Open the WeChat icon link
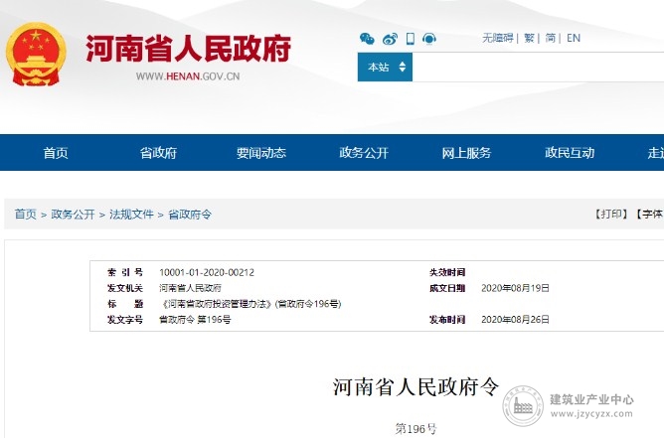Screen dimensions: 664x438 click(367, 39)
